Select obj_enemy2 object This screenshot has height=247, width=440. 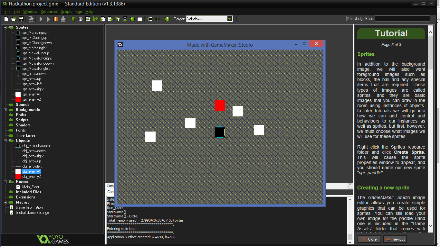click(x=31, y=177)
